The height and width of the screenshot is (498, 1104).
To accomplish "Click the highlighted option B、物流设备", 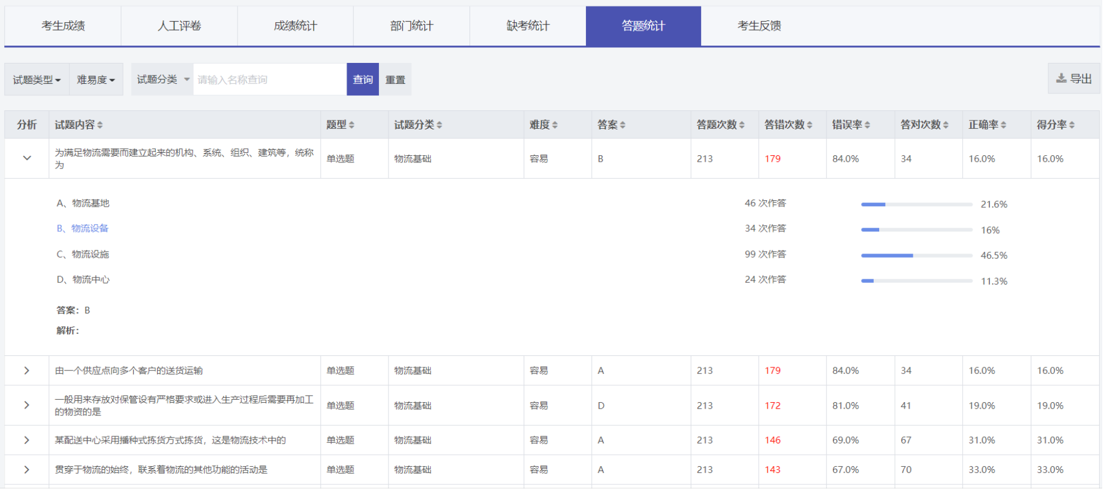I will tap(83, 228).
